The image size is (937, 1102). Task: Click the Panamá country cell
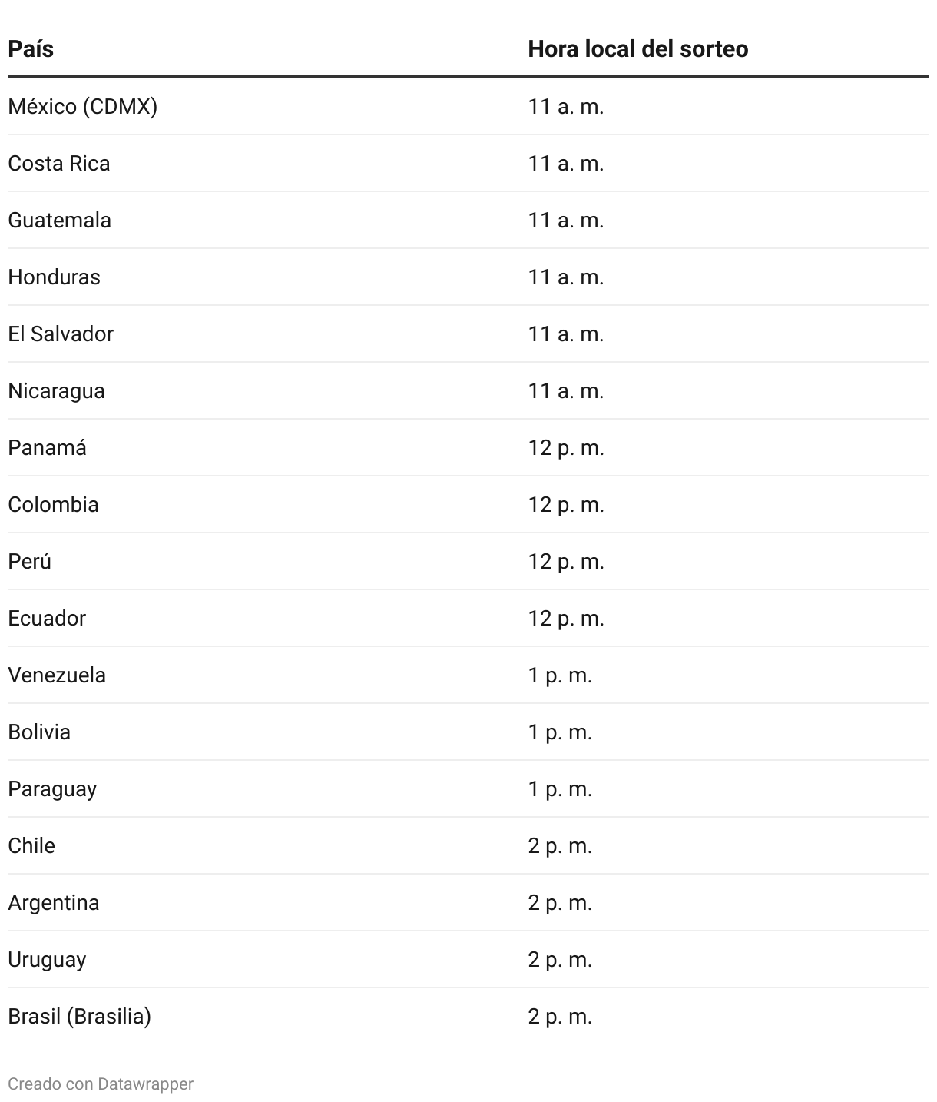47,447
